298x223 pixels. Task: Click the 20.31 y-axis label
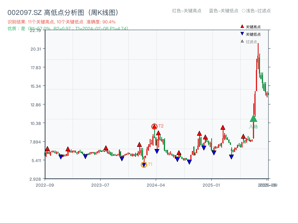(x=36, y=49)
